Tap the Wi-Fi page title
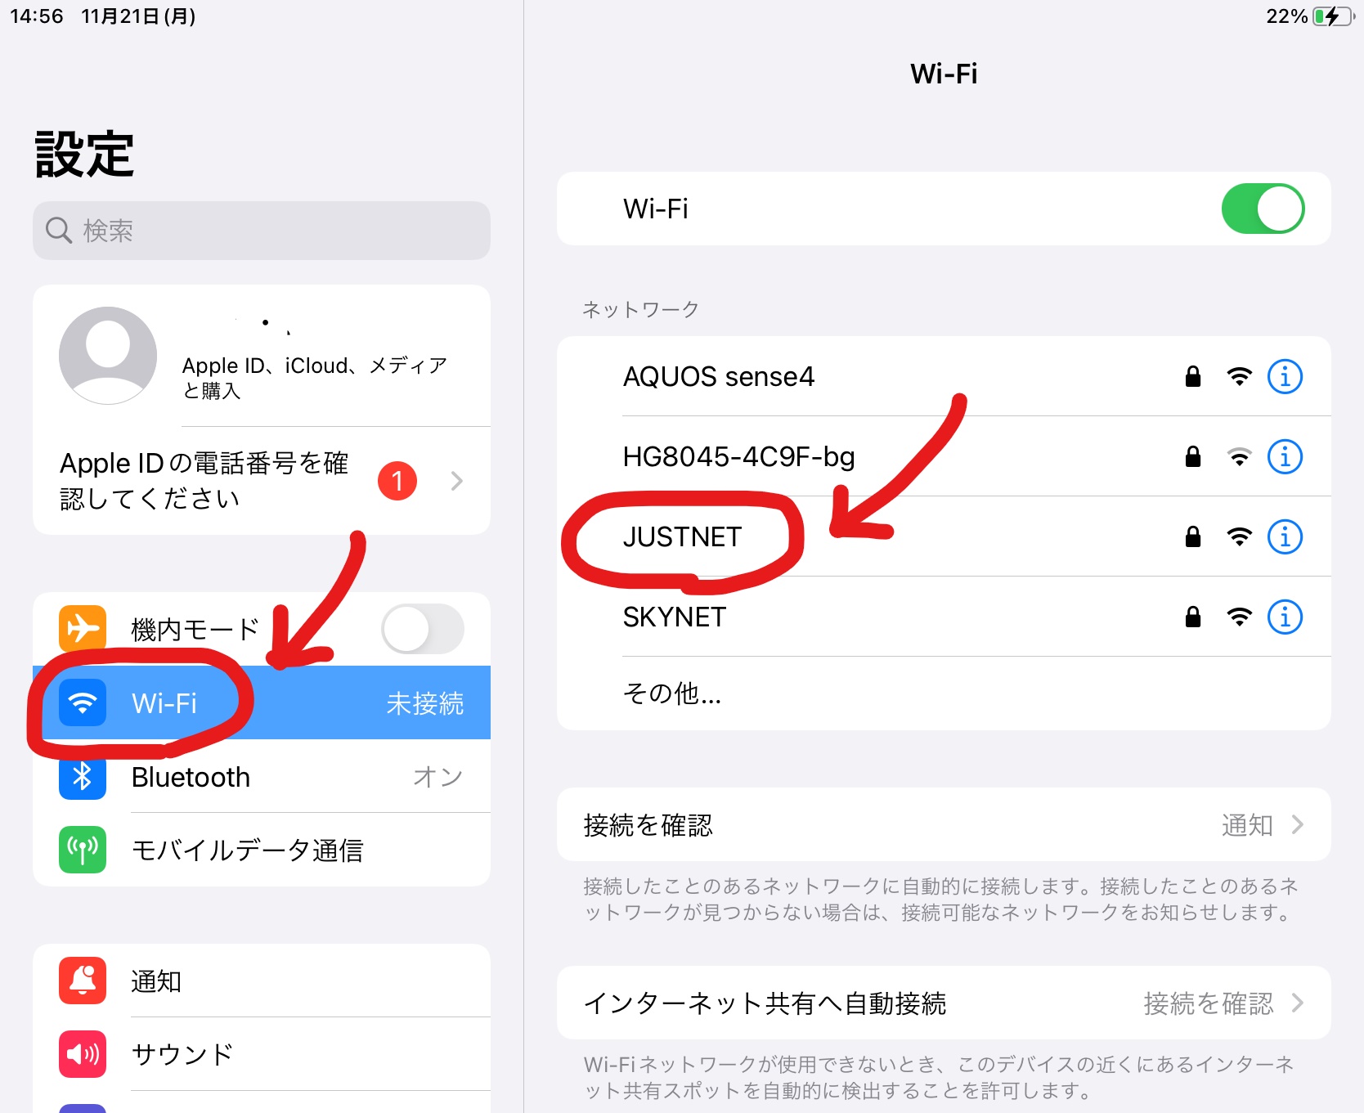This screenshot has height=1113, width=1364. (x=944, y=74)
